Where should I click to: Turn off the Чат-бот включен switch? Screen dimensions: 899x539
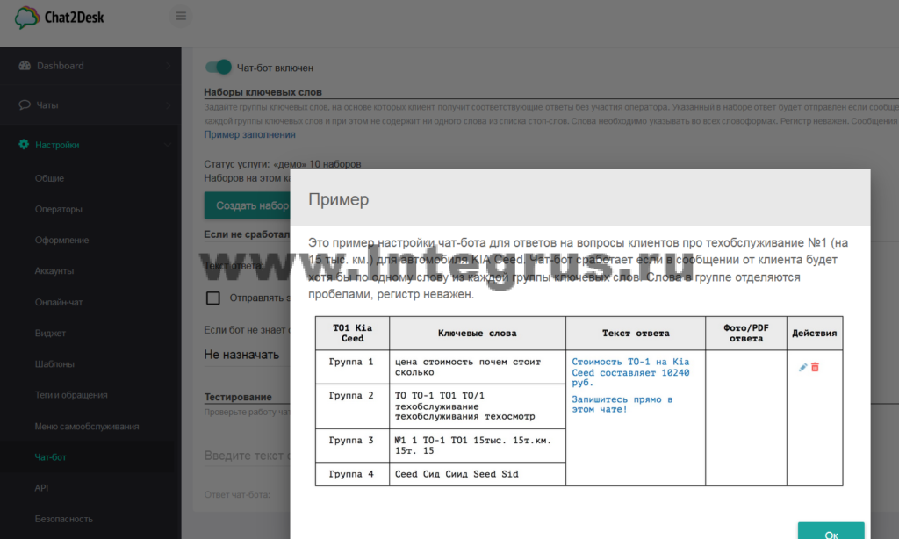click(218, 67)
